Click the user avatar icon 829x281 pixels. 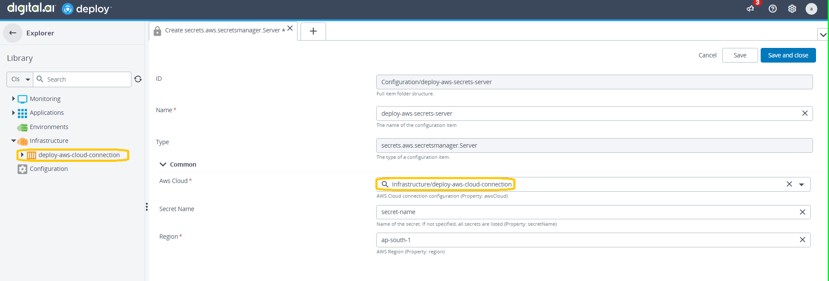coord(811,9)
